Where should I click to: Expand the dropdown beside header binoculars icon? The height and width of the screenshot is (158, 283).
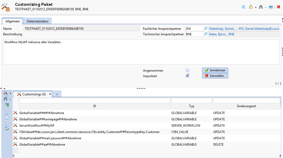pyautogui.click(x=266, y=8)
